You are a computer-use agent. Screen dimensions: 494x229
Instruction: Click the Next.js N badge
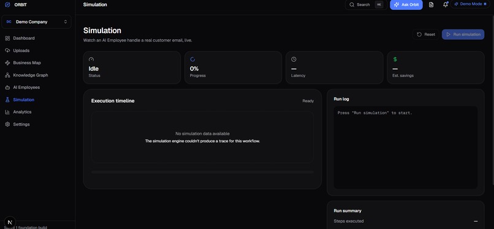click(10, 222)
